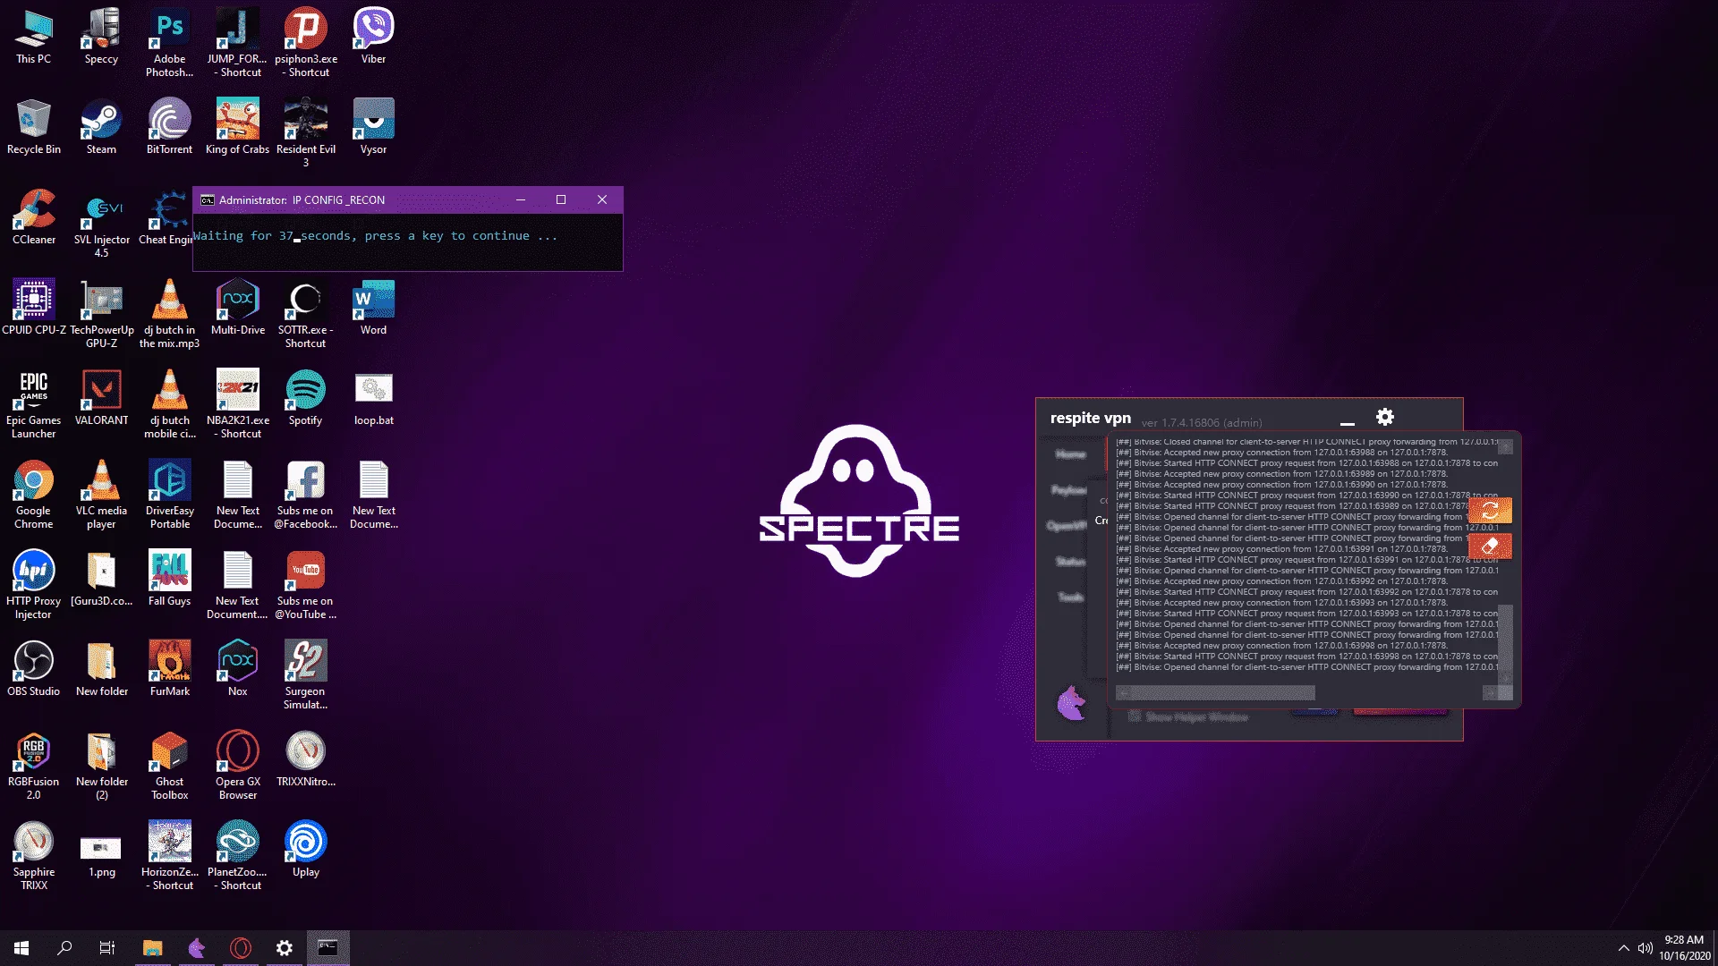The image size is (1718, 966).
Task: Select the Viber desktop icon
Action: tap(373, 38)
